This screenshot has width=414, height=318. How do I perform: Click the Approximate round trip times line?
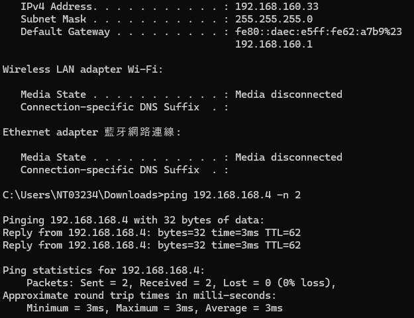[x=139, y=296]
